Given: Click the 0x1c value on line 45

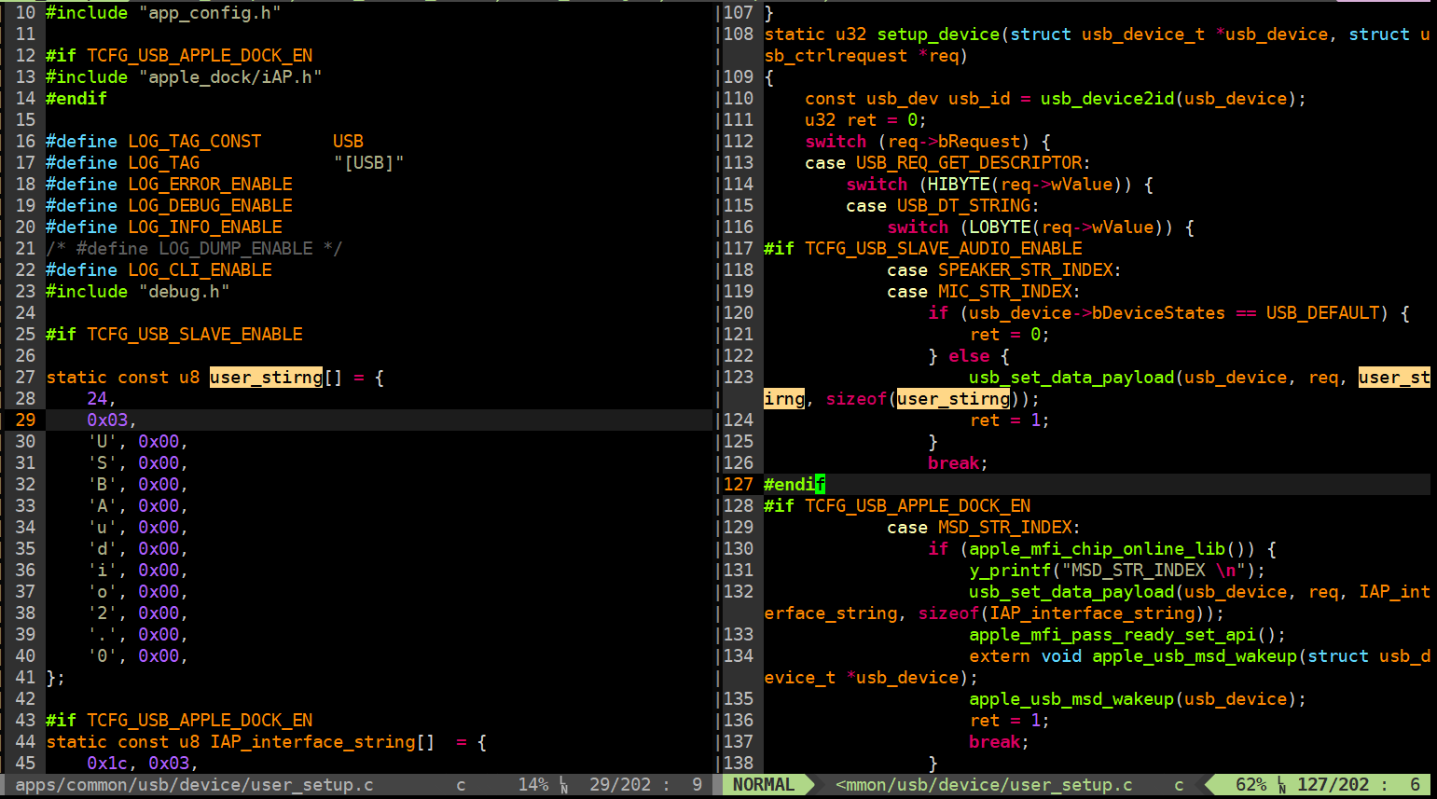Looking at the screenshot, I should (107, 764).
